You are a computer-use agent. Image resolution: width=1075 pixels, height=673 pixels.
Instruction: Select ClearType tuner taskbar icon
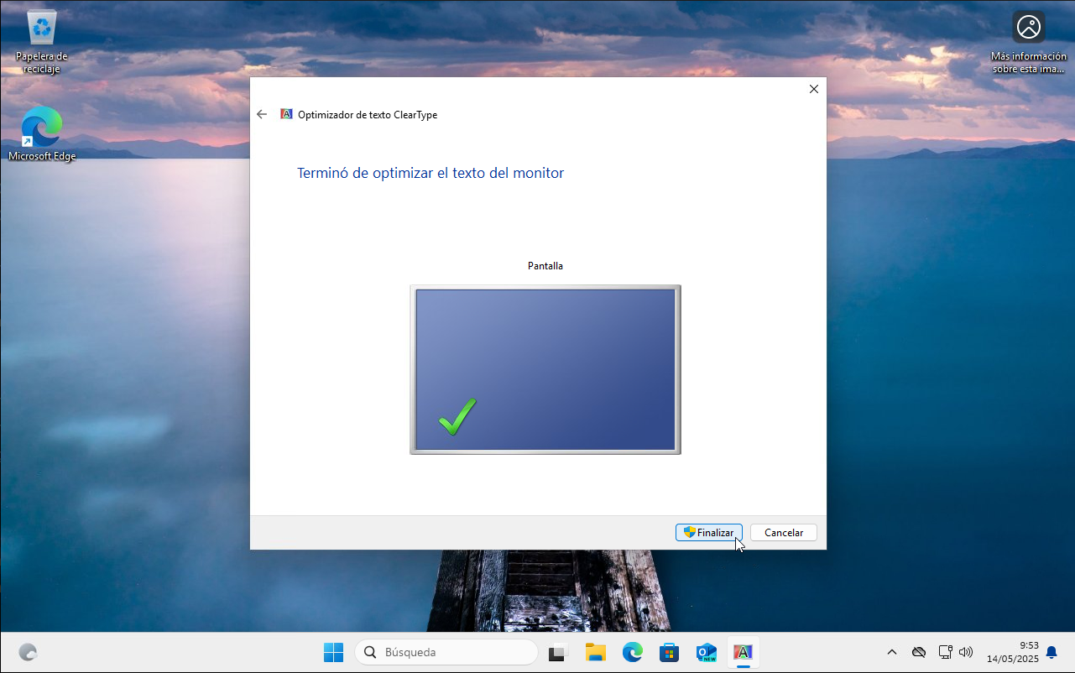point(743,652)
